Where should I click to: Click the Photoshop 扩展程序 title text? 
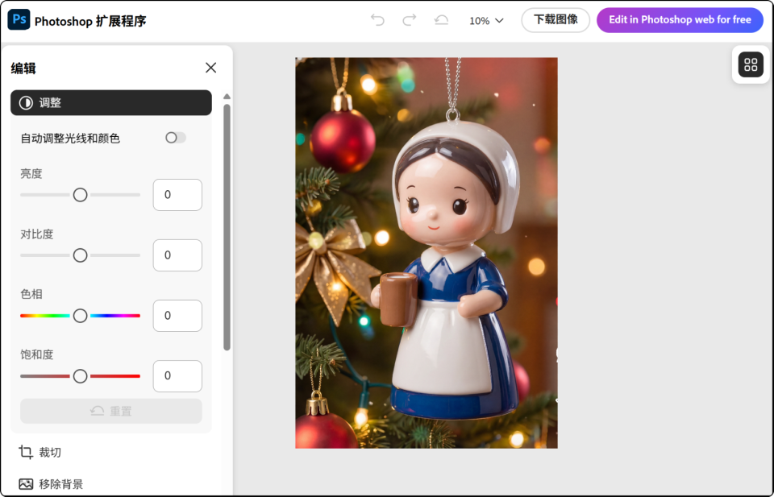[90, 21]
